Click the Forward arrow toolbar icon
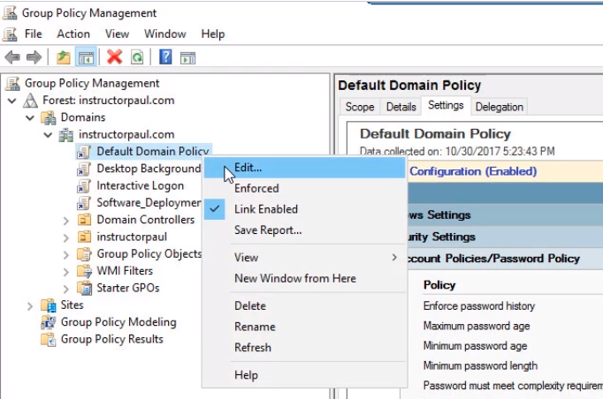Viewport: 603px width, 399px height. (x=34, y=57)
